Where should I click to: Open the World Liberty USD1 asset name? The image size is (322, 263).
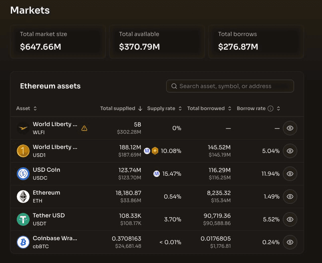[55, 147]
